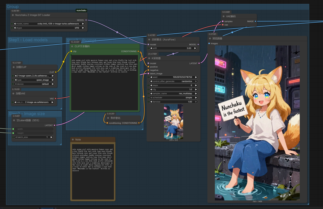Click the seed value 1052670253718759

point(182,77)
